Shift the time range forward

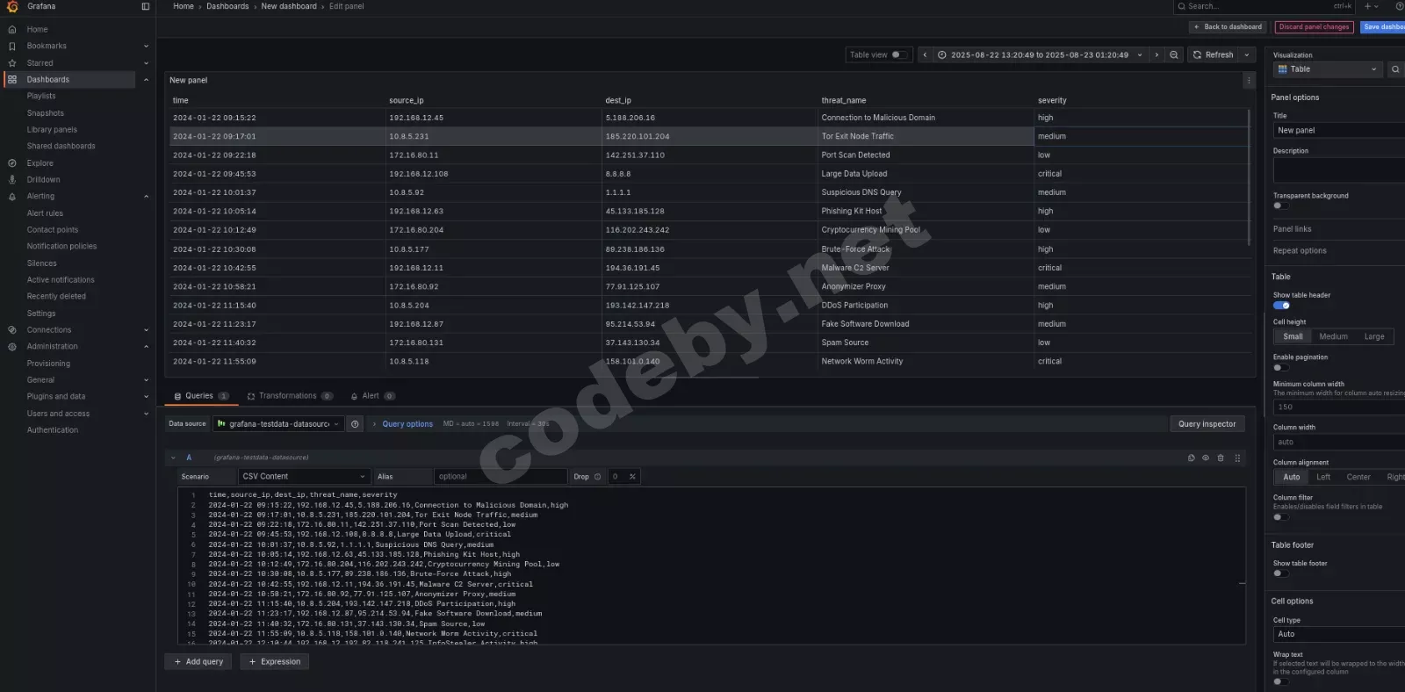pyautogui.click(x=1156, y=54)
